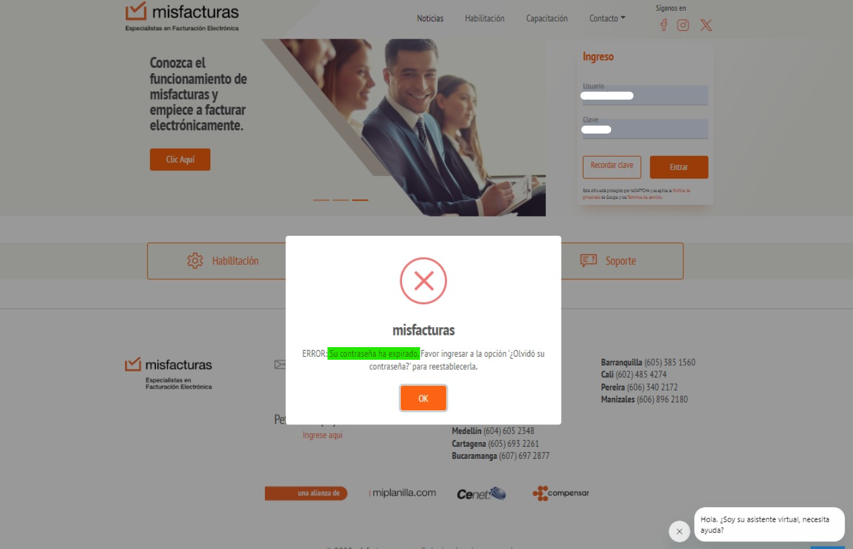Click the Soporte chat bubble icon
The width and height of the screenshot is (853, 549).
coord(588,261)
